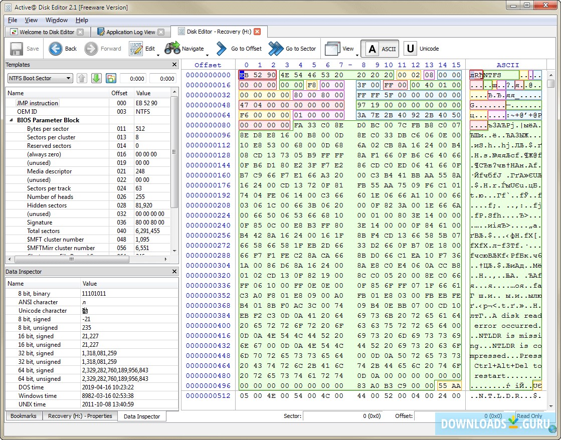Show Recovery (H:) - Properties panel
The image size is (561, 440).
(80, 415)
